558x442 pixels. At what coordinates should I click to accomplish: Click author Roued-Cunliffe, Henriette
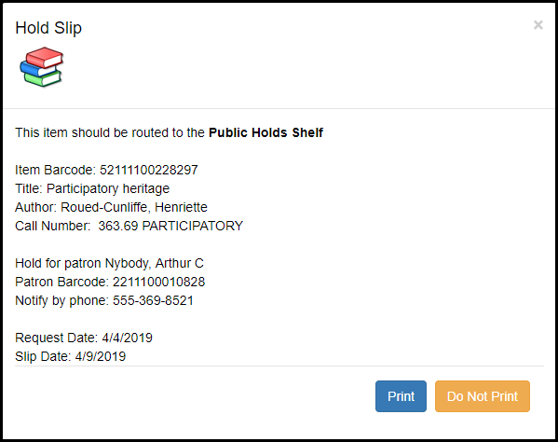point(134,207)
